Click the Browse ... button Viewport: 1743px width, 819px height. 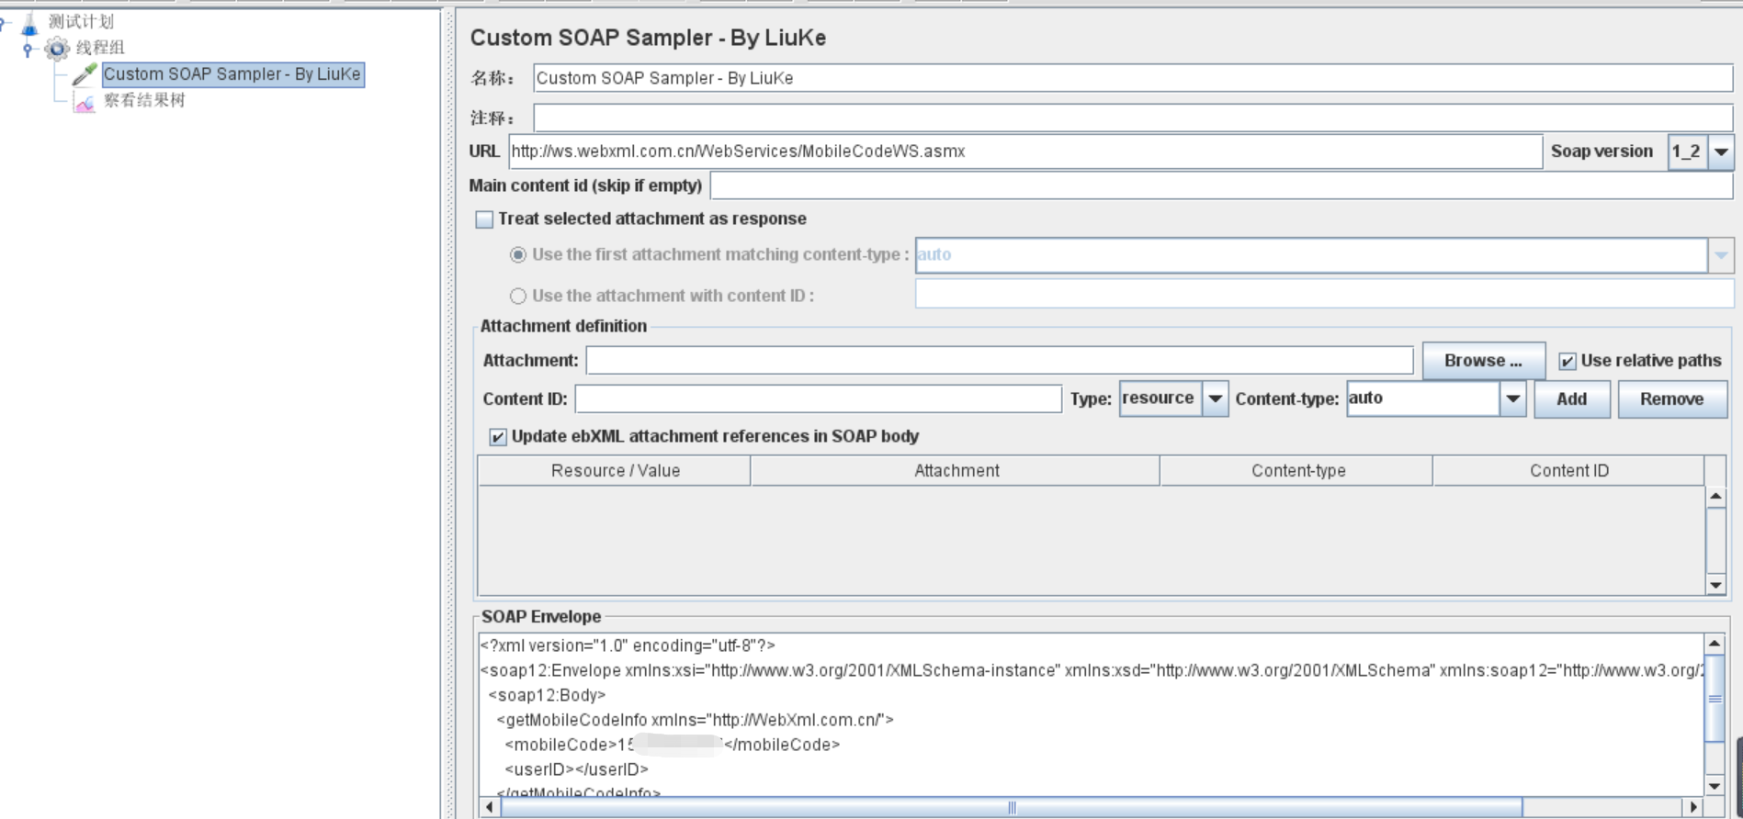(x=1483, y=361)
